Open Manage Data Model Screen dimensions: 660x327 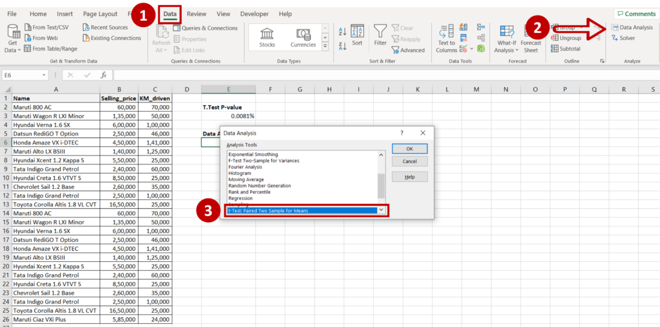click(x=481, y=48)
